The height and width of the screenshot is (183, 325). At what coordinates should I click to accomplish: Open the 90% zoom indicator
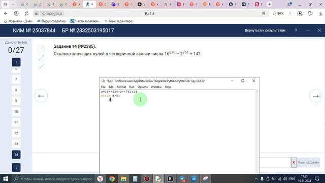pos(278,13)
